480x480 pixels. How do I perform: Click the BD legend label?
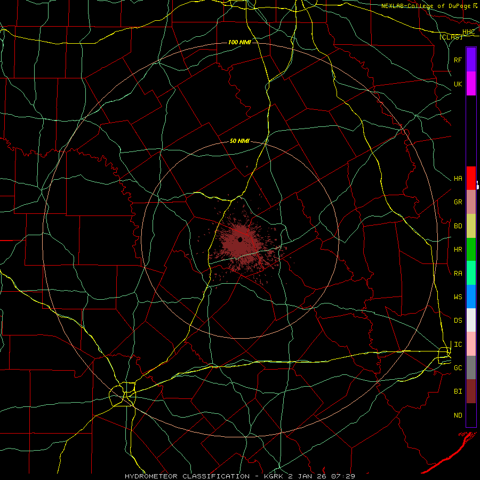(x=458, y=226)
